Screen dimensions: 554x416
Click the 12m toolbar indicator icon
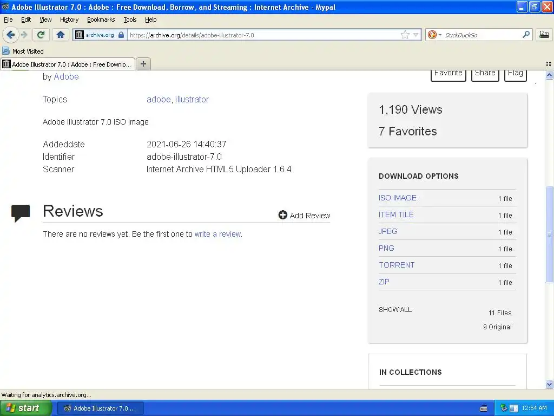pyautogui.click(x=544, y=34)
